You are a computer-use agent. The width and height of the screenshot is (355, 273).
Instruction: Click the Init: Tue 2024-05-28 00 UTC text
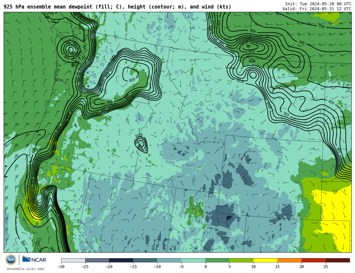[x=318, y=4]
